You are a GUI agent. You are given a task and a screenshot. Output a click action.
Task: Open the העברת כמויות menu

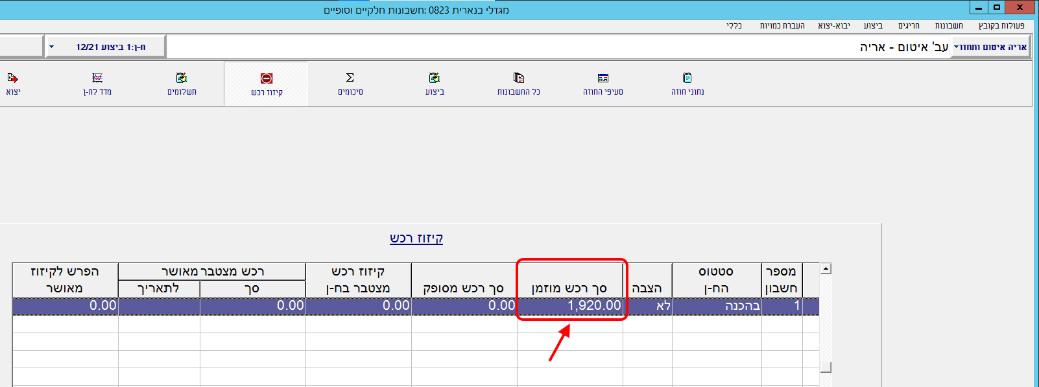click(782, 25)
